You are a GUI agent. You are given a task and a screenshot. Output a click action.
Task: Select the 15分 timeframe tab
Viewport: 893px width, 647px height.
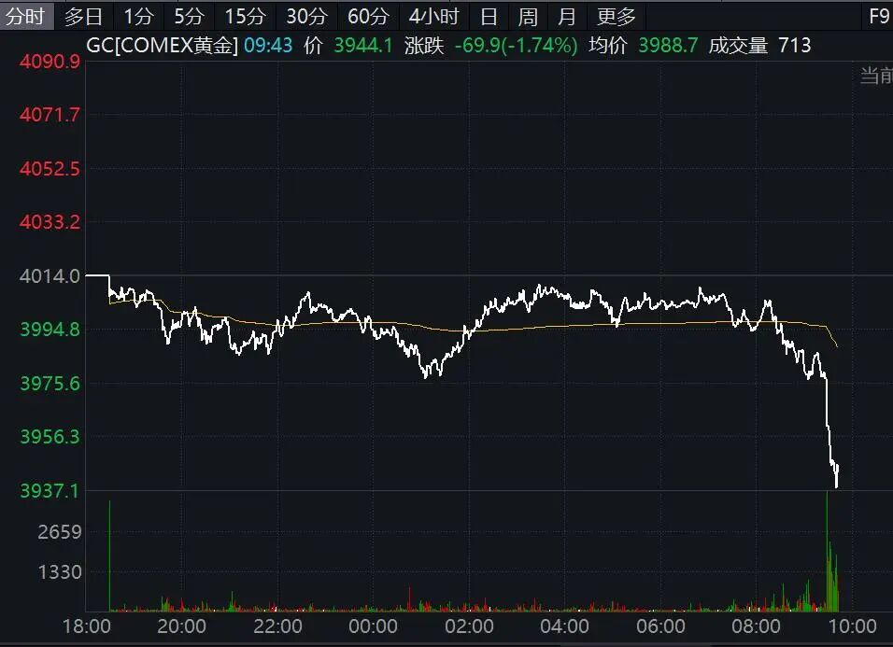(245, 16)
